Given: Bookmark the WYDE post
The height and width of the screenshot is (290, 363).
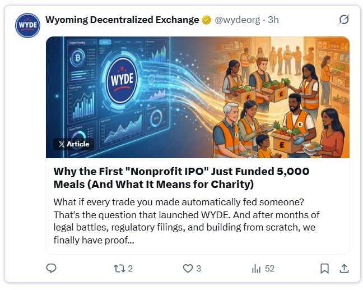Looking at the screenshot, I should pyautogui.click(x=324, y=269).
